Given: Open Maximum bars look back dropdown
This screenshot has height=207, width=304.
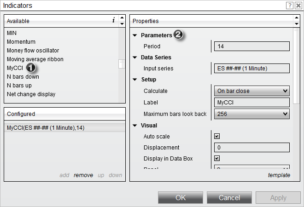Looking at the screenshot, I should click(251, 114).
